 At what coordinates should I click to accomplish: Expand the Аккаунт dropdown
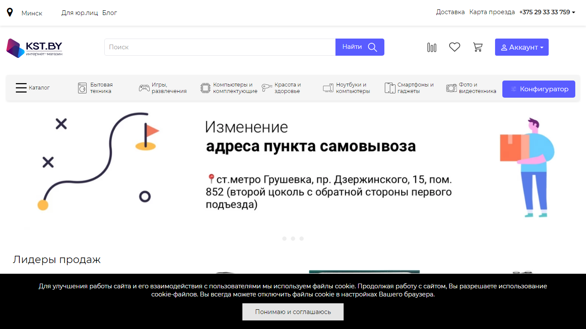pyautogui.click(x=522, y=47)
